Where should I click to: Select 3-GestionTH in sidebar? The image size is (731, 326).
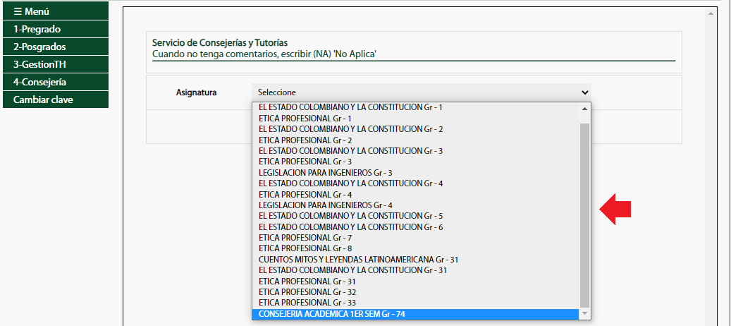pos(56,64)
